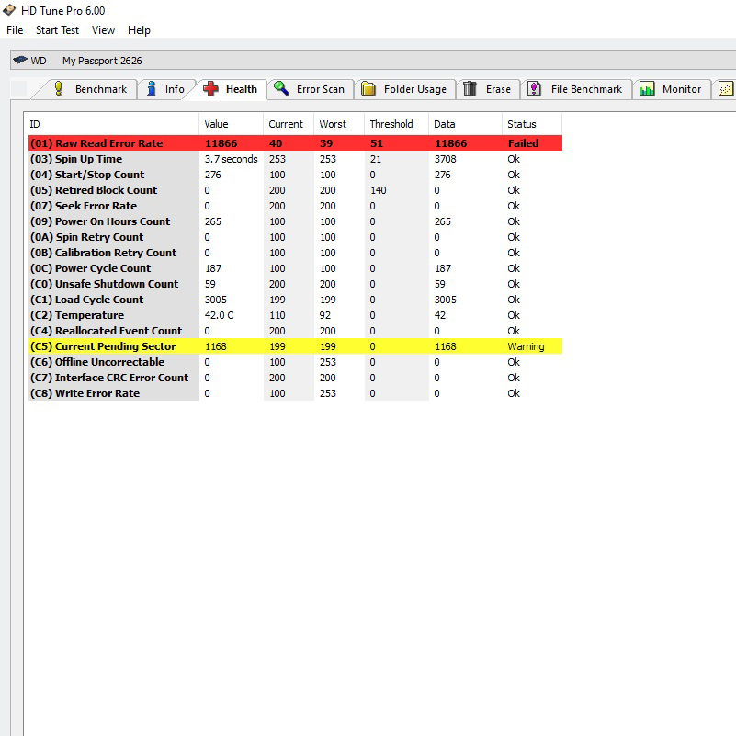Select the Start/Stop Count row
736x736 pixels.
[295, 175]
